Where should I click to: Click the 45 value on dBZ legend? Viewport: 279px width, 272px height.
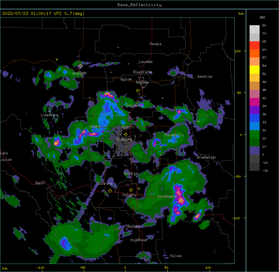point(264,90)
